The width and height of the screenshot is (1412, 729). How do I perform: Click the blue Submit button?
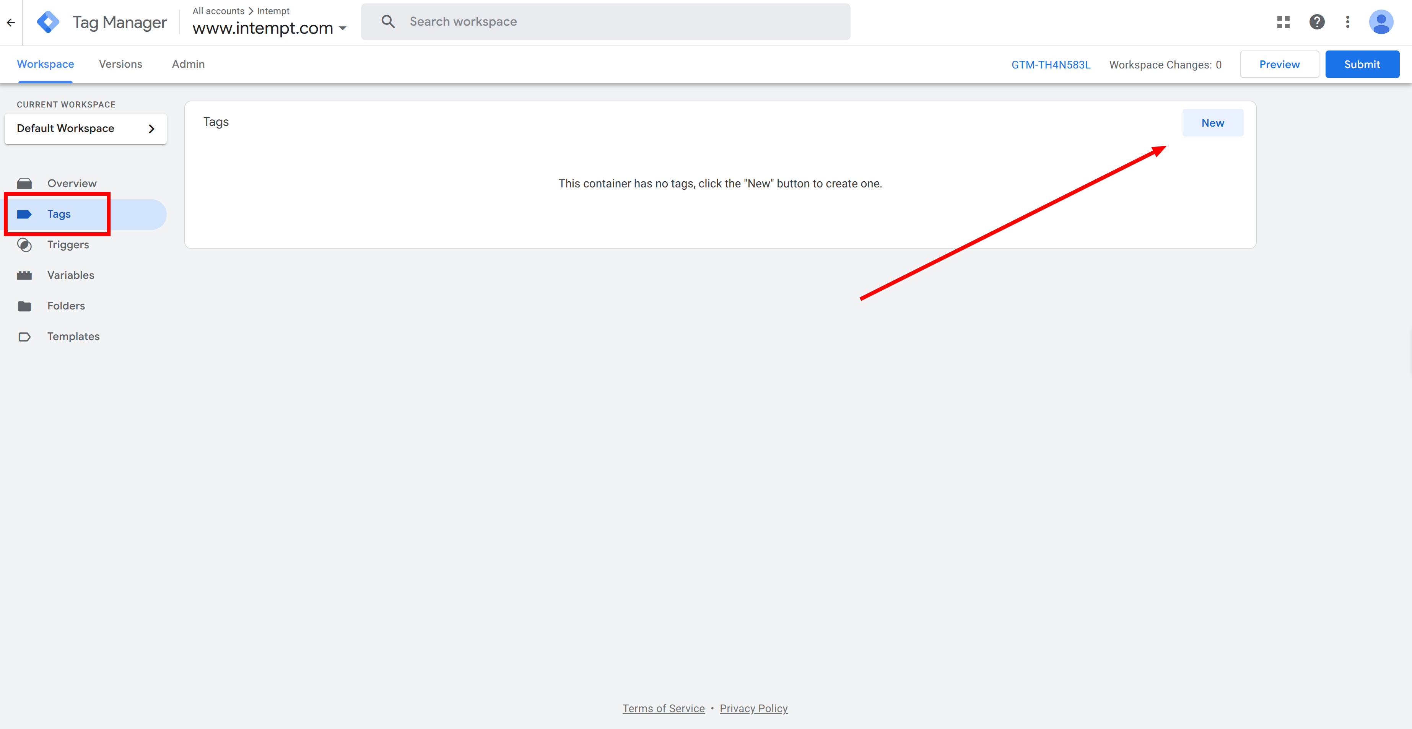[x=1362, y=64]
